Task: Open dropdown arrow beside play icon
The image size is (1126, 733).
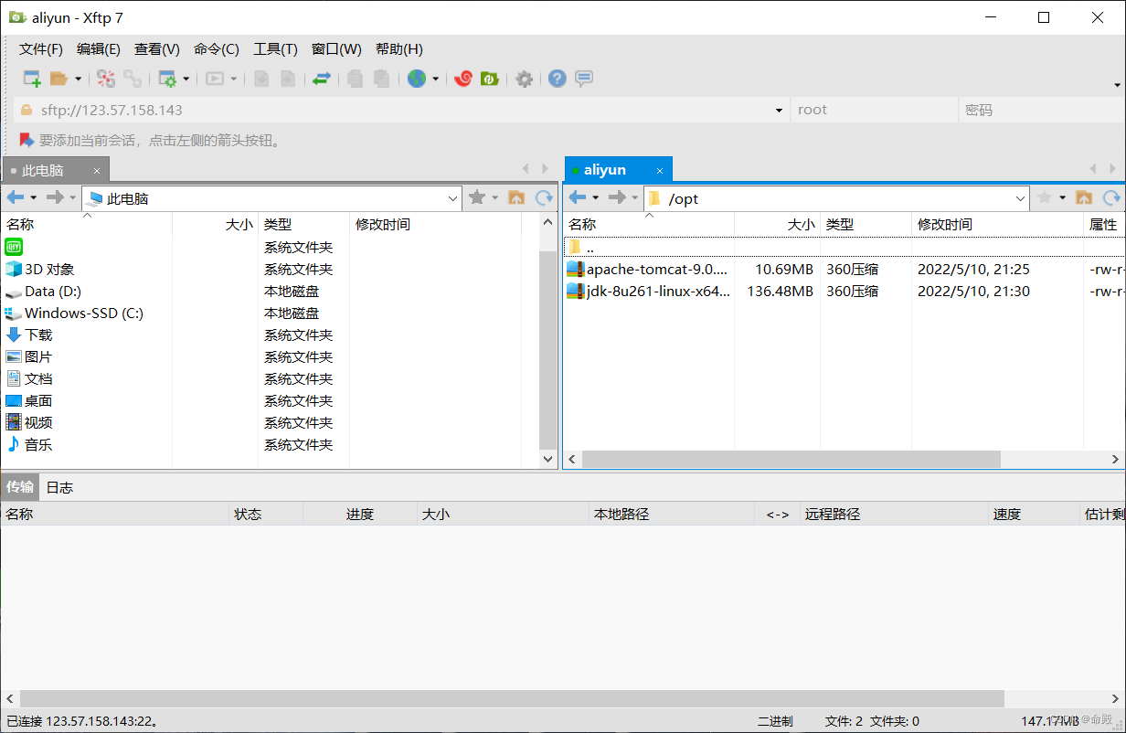Action: [x=233, y=80]
